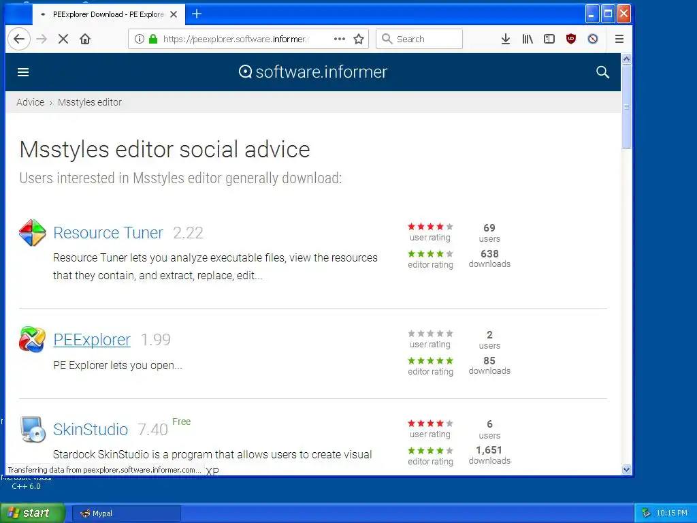Click Resource Tuner red user rating stars
697x523 pixels.
tap(430, 226)
